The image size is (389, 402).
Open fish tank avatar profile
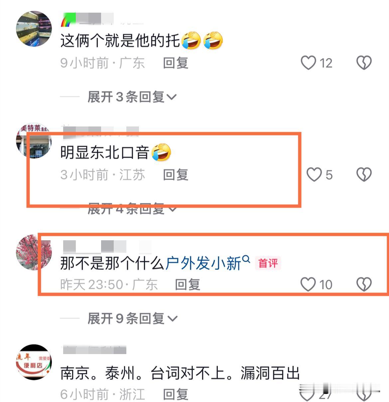[34, 29]
